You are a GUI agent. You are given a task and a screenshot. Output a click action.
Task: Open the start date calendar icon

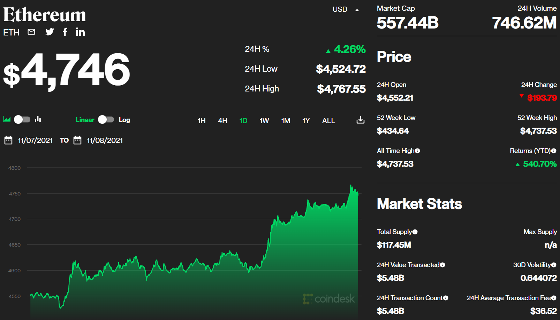click(x=8, y=141)
